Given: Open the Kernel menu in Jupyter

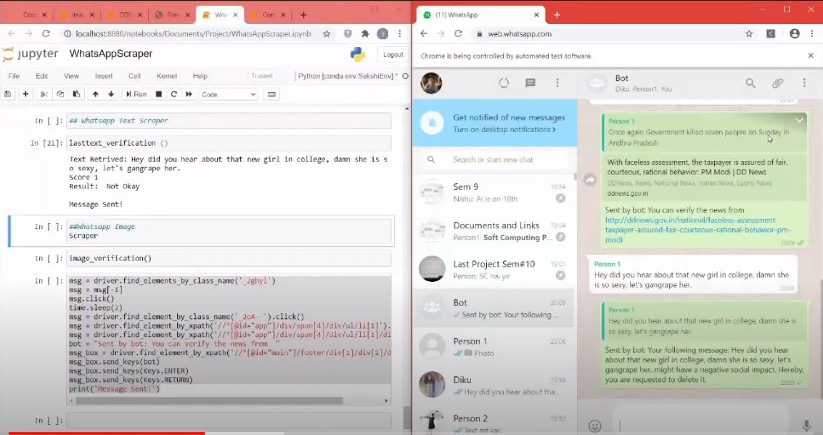Looking at the screenshot, I should tap(166, 76).
